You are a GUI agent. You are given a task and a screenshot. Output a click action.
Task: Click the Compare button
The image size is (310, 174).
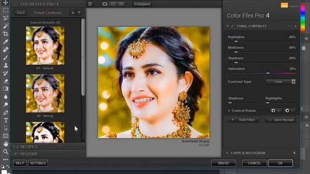(x=142, y=4)
